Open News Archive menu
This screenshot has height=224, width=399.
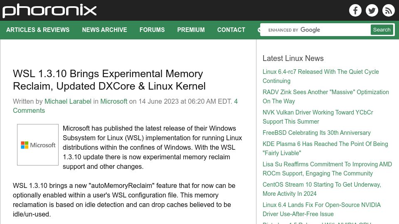click(104, 30)
